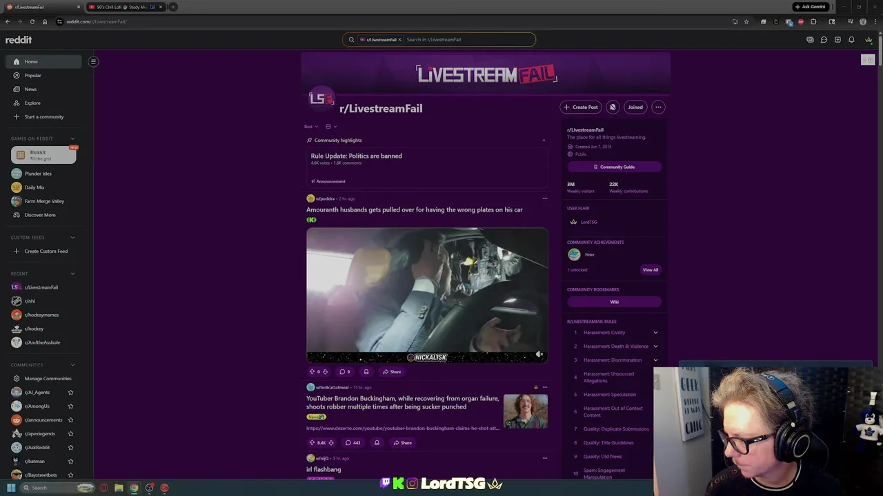Screen dimensions: 883x496
Task: Go to Home in the sidebar
Action: pyautogui.click(x=43, y=61)
